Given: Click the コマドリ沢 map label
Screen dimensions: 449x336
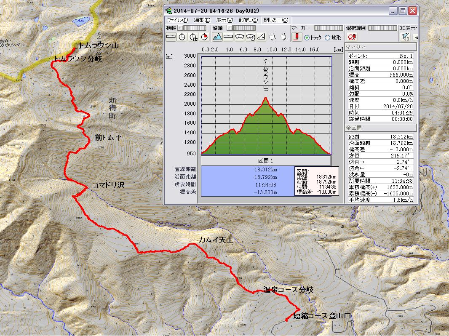Looking at the screenshot, I should click(108, 185).
